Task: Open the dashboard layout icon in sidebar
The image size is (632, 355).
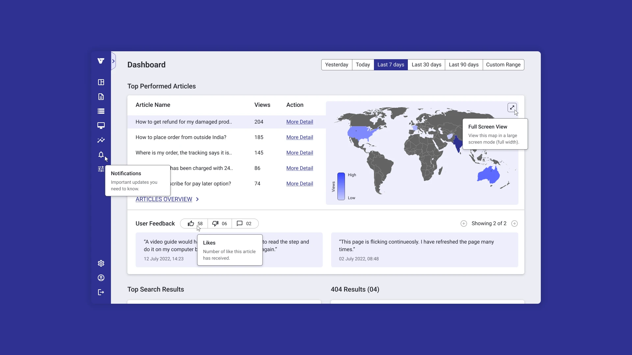Action: click(x=101, y=82)
